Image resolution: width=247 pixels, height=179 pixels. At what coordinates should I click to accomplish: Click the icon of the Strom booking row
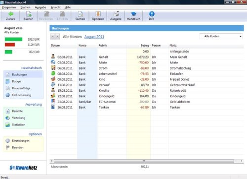point(53,68)
